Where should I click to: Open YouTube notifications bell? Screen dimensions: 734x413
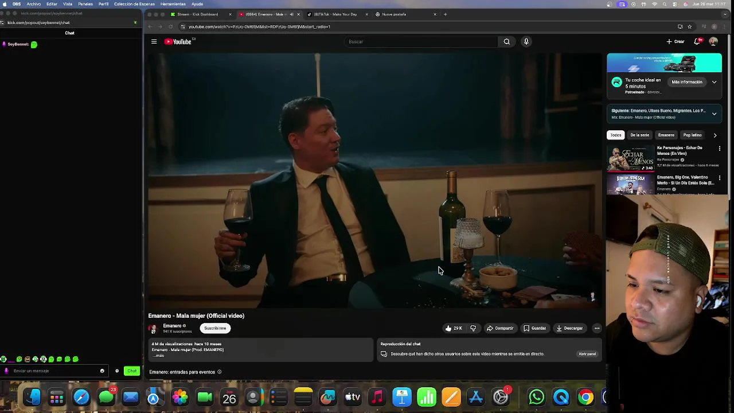pos(698,41)
